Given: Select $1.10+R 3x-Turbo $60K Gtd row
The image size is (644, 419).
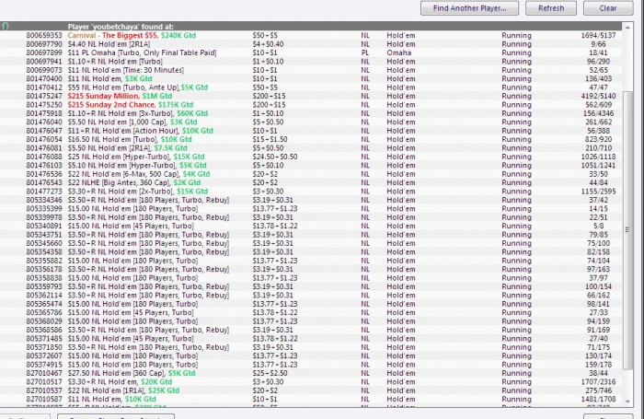Looking at the screenshot, I should 311,113.
